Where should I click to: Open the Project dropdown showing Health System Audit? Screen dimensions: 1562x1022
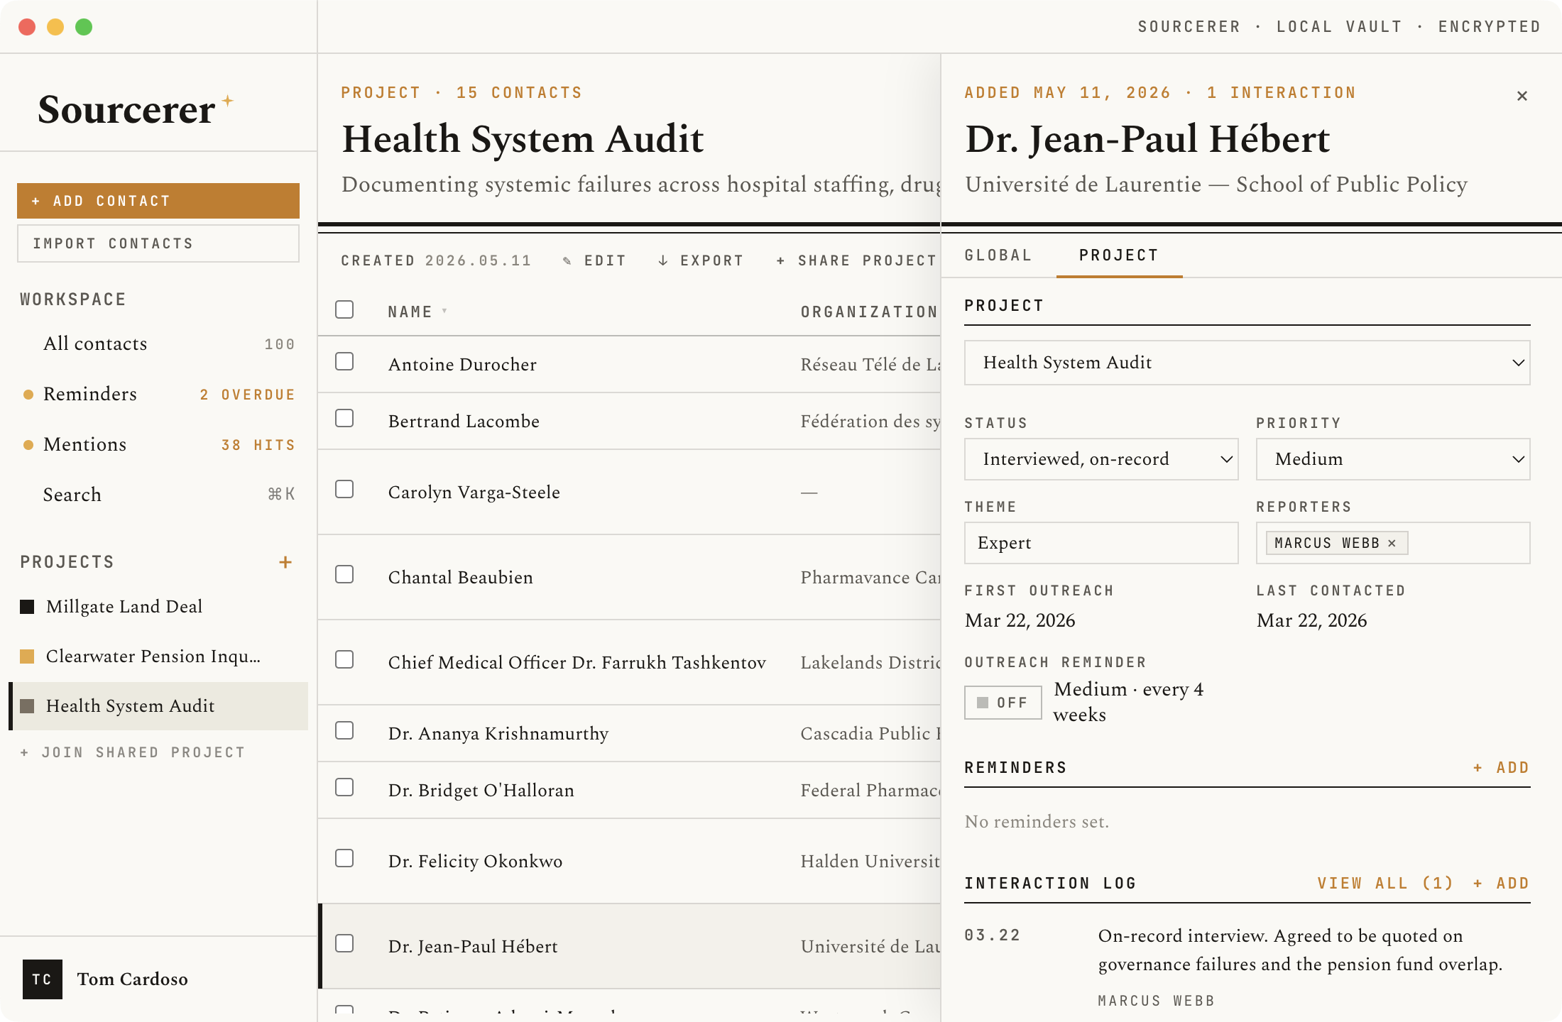(1247, 363)
